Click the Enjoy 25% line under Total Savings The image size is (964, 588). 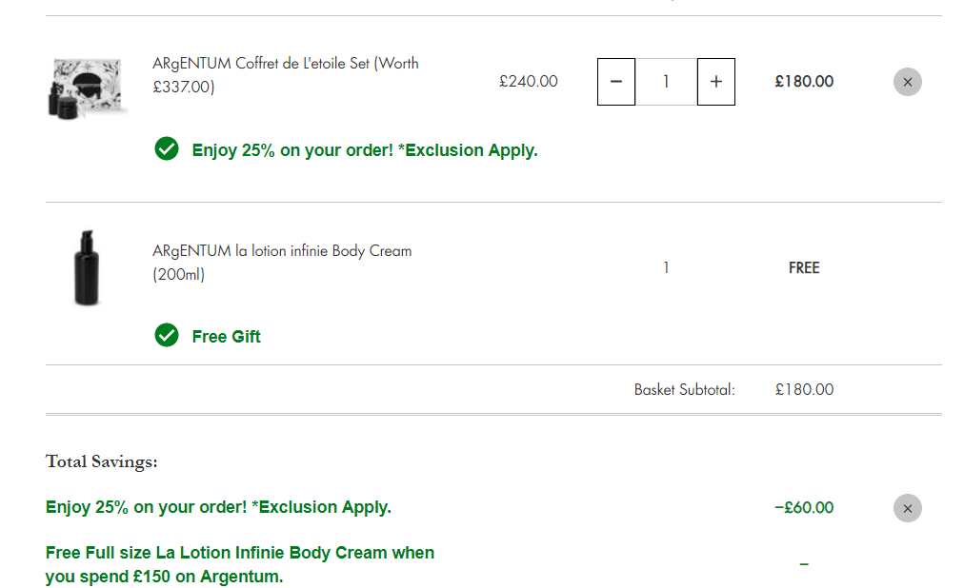[x=218, y=507]
